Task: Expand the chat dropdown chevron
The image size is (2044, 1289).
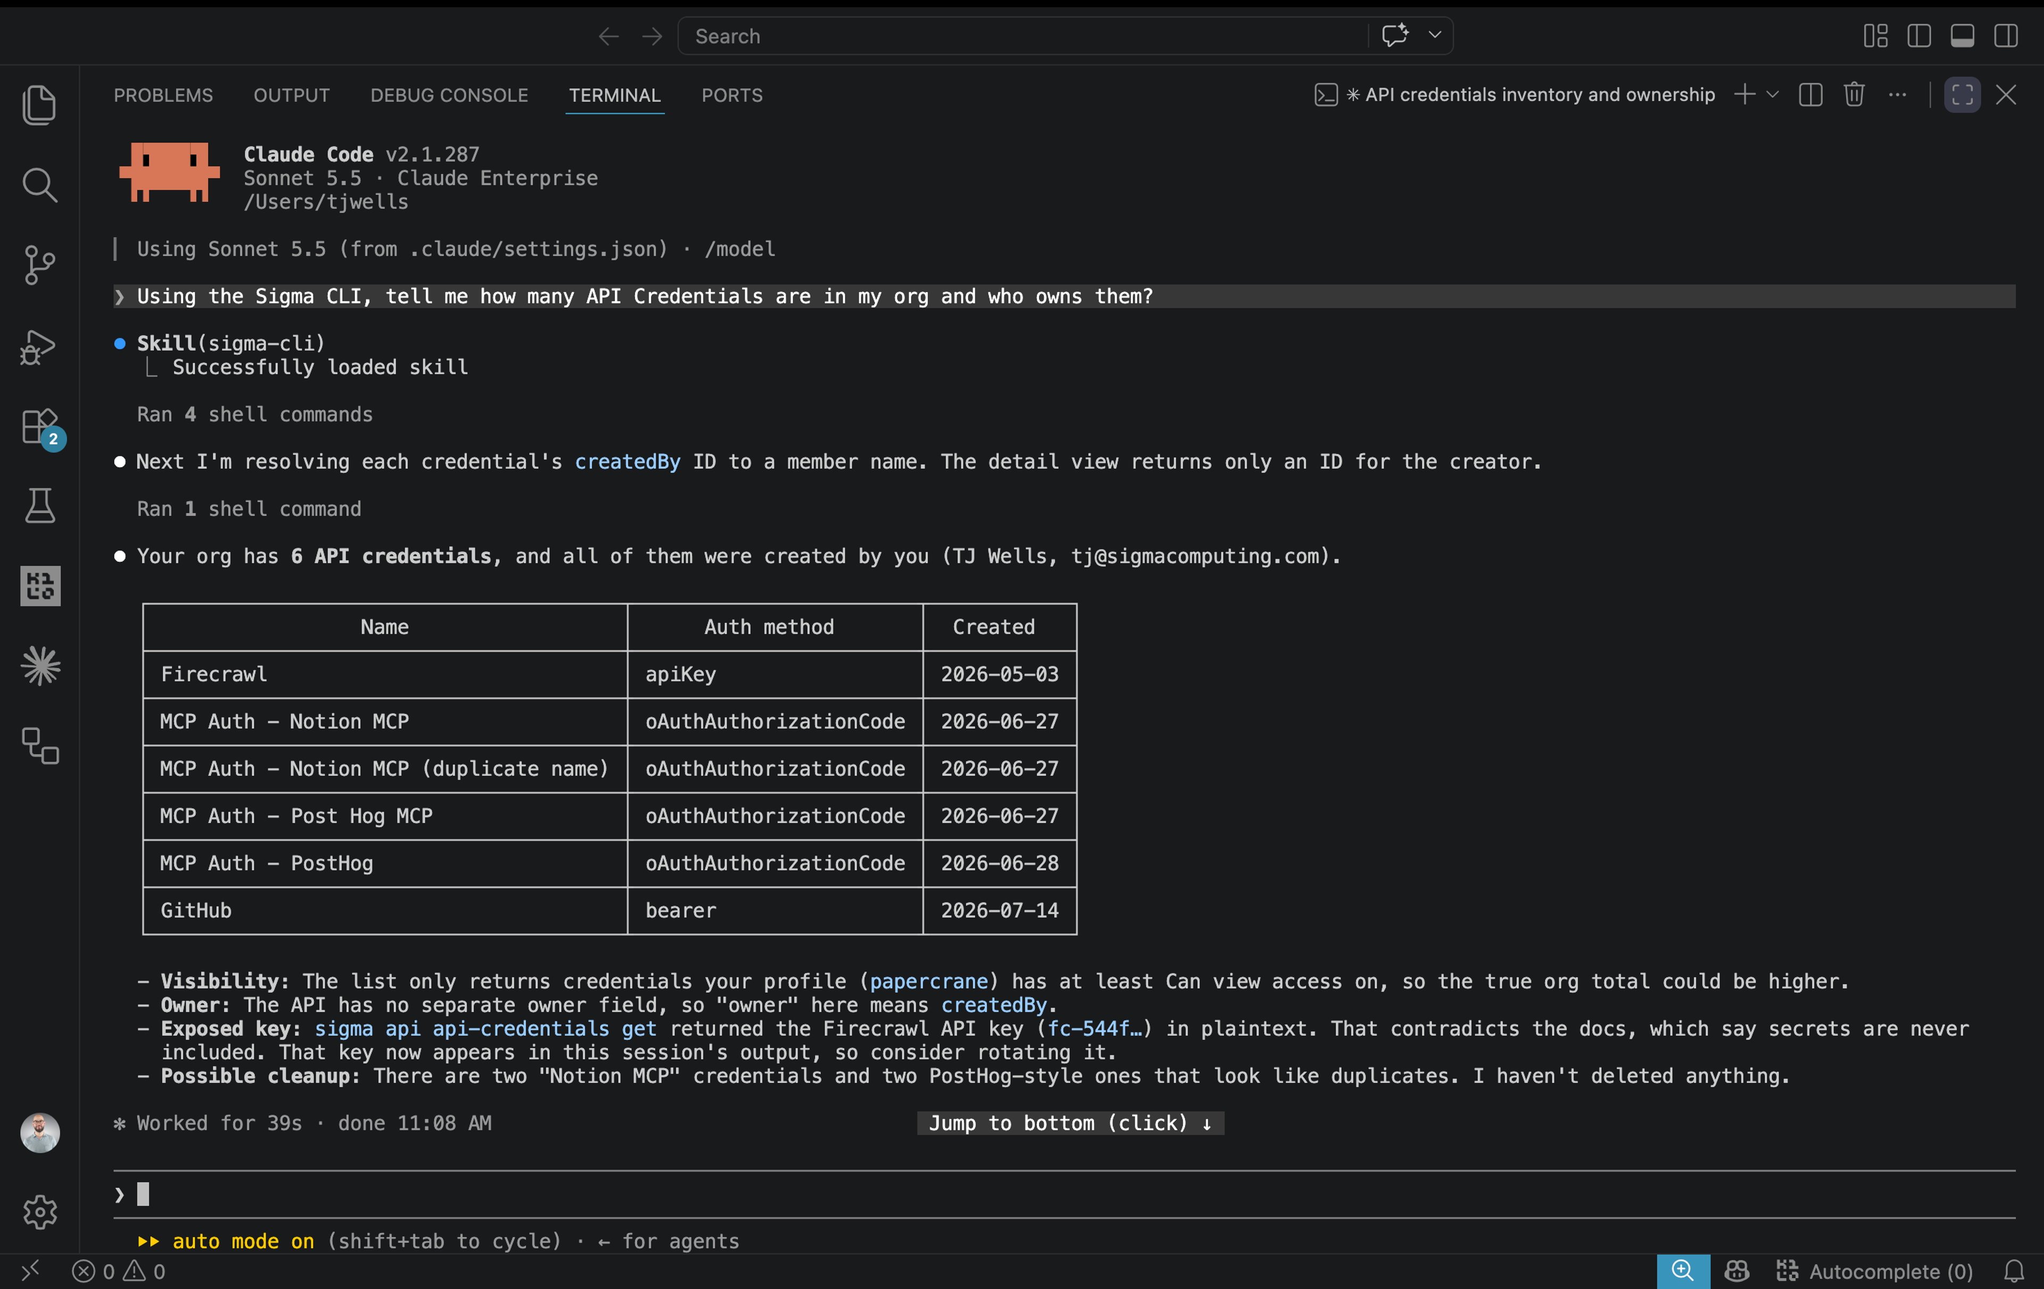Action: [1435, 36]
